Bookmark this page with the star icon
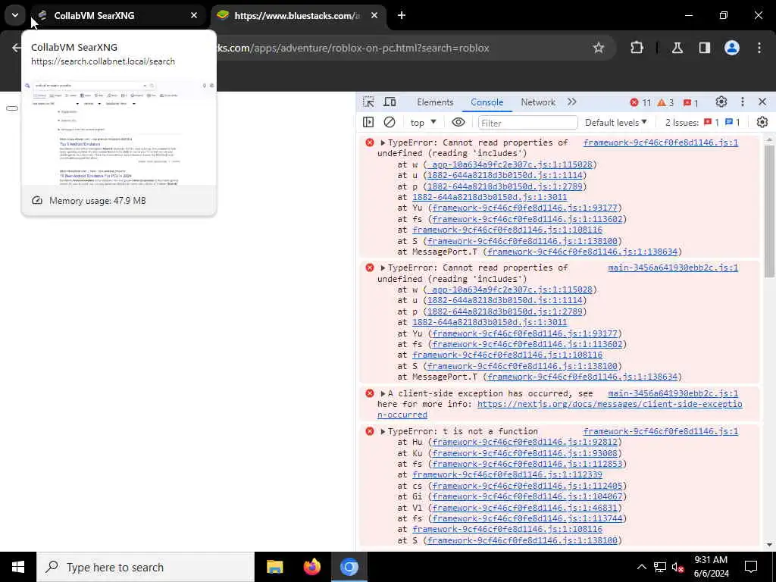Viewport: 776px width, 582px height. 599,48
